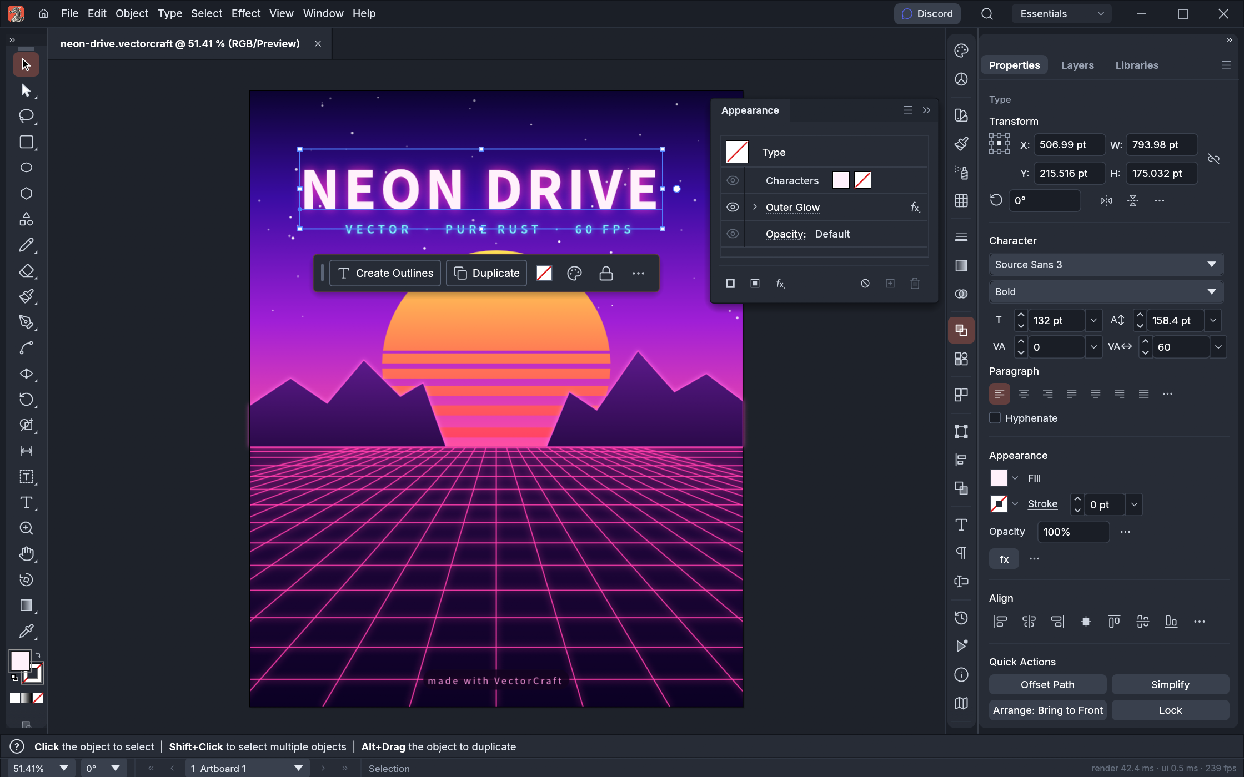Switch to the Layers tab
The image size is (1244, 777).
coord(1077,65)
